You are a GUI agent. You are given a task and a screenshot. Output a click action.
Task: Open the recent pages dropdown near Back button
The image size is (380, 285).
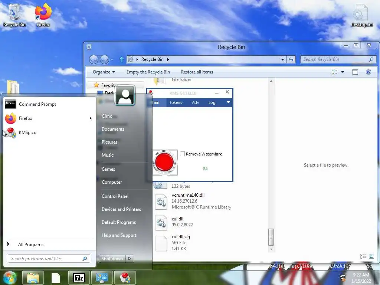[x=112, y=60]
